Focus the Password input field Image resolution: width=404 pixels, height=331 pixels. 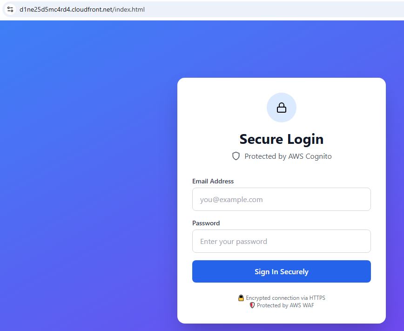[x=281, y=241]
